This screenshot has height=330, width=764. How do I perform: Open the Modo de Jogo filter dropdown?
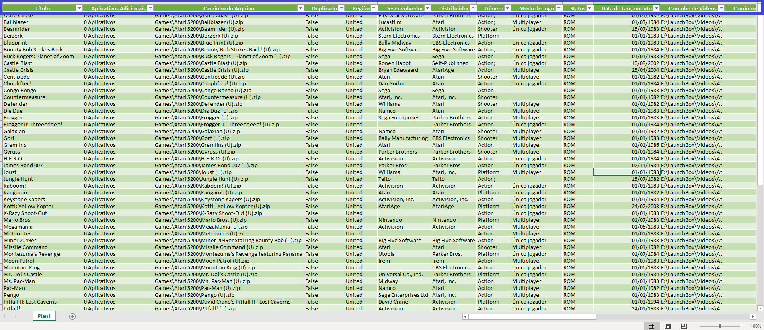point(558,8)
